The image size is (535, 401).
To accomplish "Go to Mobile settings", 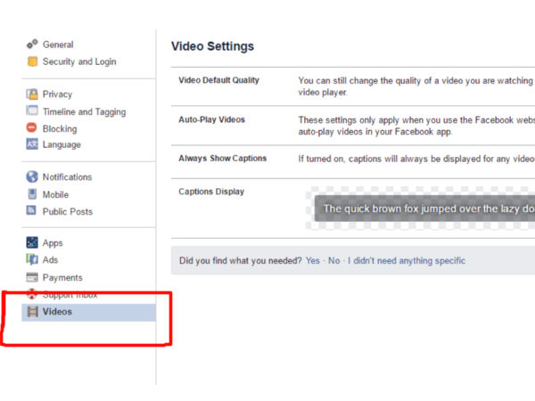I will tap(55, 194).
